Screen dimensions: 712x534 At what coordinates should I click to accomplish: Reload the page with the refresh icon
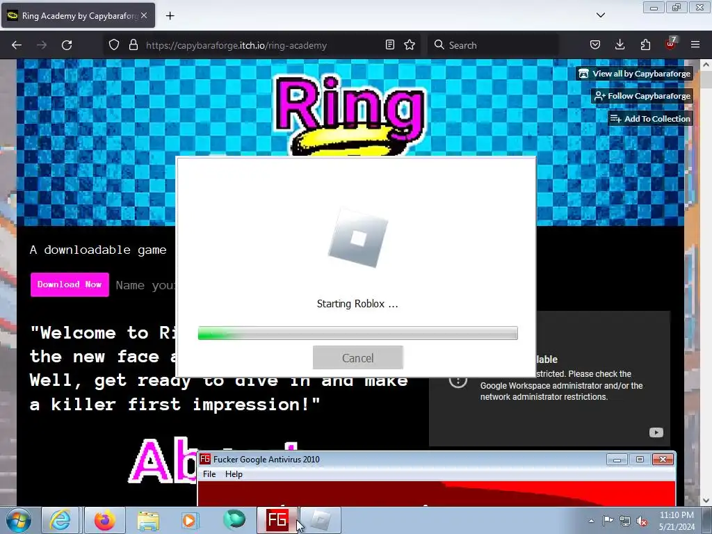tap(67, 45)
